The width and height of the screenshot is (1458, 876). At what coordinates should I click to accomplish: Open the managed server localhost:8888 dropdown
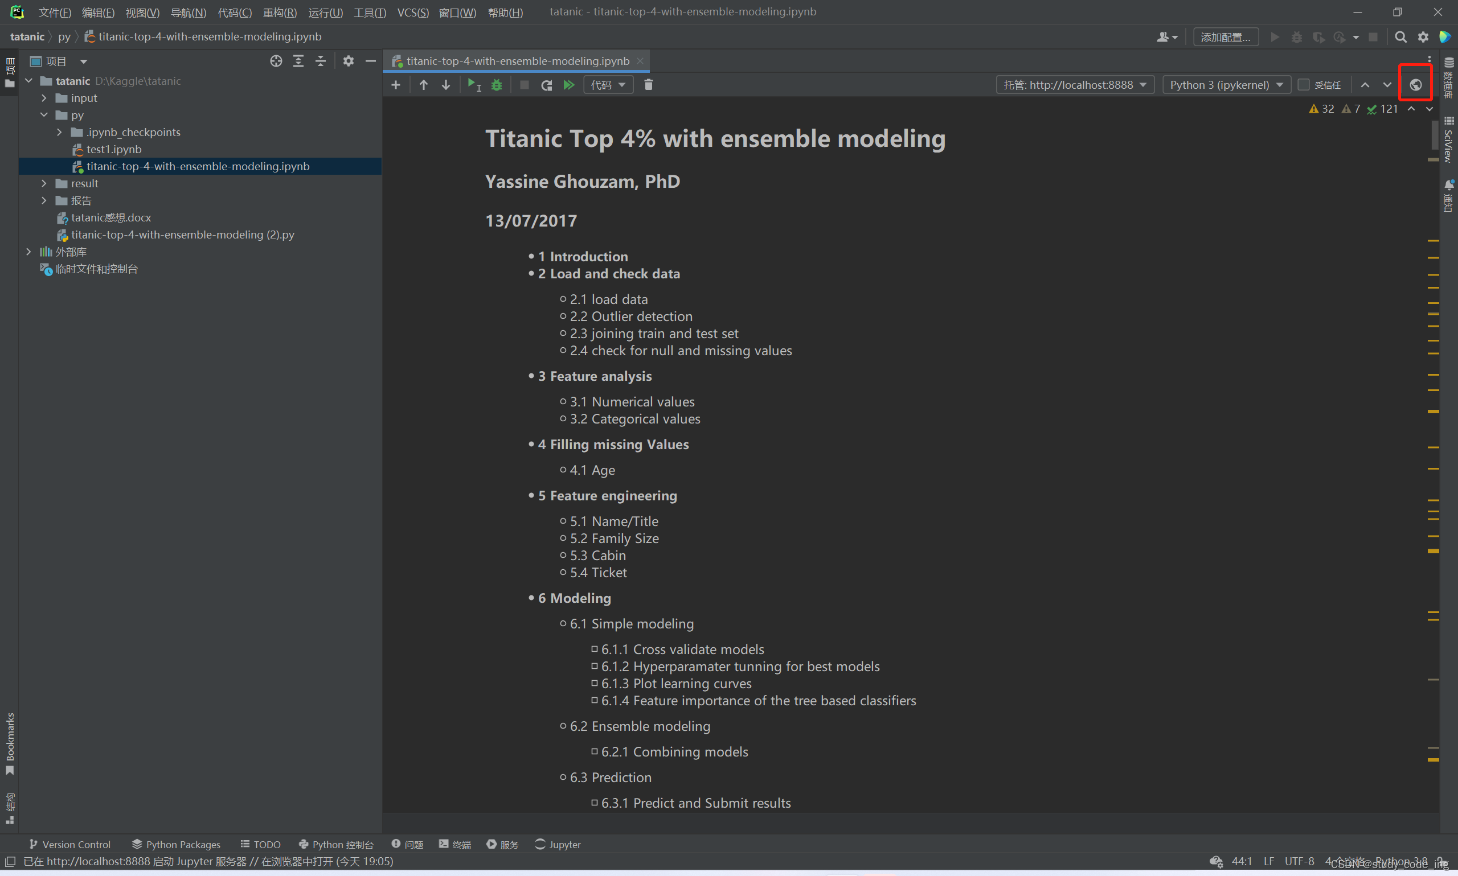pyautogui.click(x=1074, y=85)
